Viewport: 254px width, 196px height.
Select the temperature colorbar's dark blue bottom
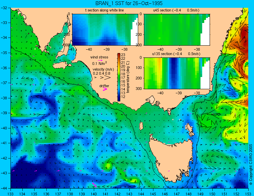coord(119,99)
